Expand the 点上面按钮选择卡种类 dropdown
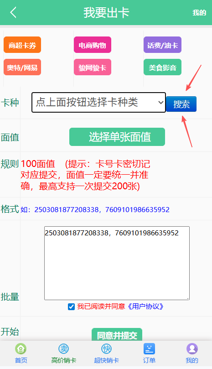This screenshot has height=369, width=212. coord(98,102)
